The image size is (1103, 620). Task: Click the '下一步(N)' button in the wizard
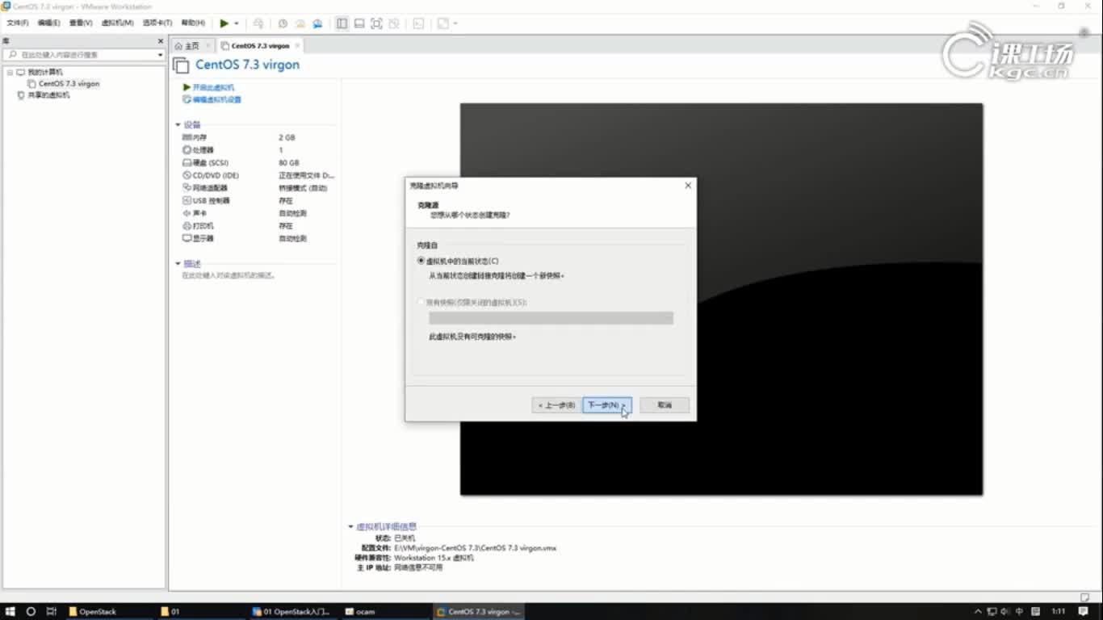tap(606, 404)
